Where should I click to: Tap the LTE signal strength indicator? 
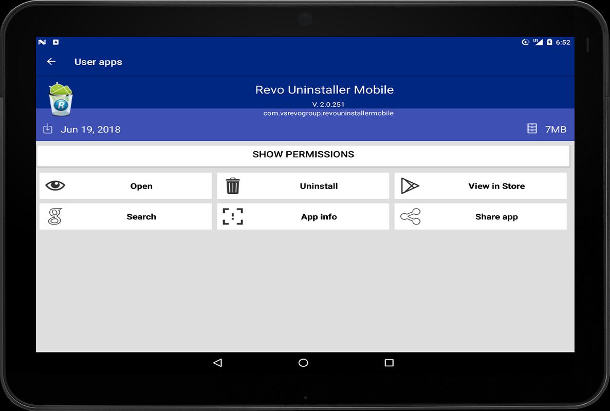(538, 42)
